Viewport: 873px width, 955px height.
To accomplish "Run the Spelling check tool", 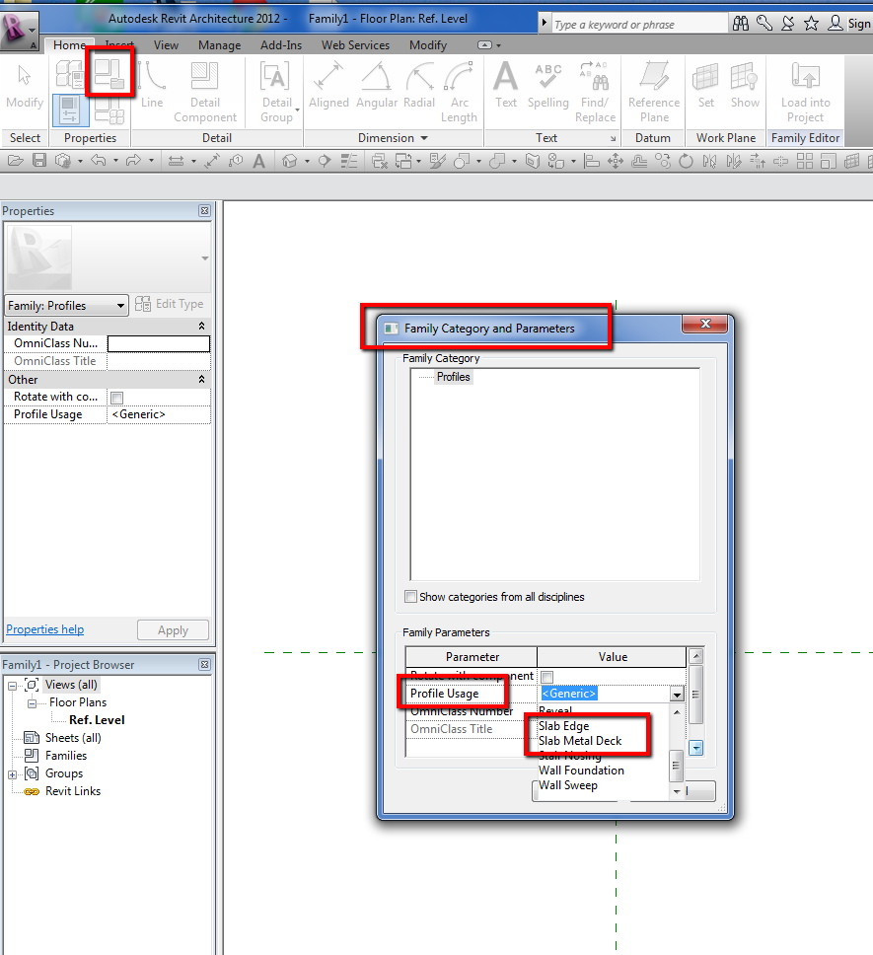I will pyautogui.click(x=547, y=85).
